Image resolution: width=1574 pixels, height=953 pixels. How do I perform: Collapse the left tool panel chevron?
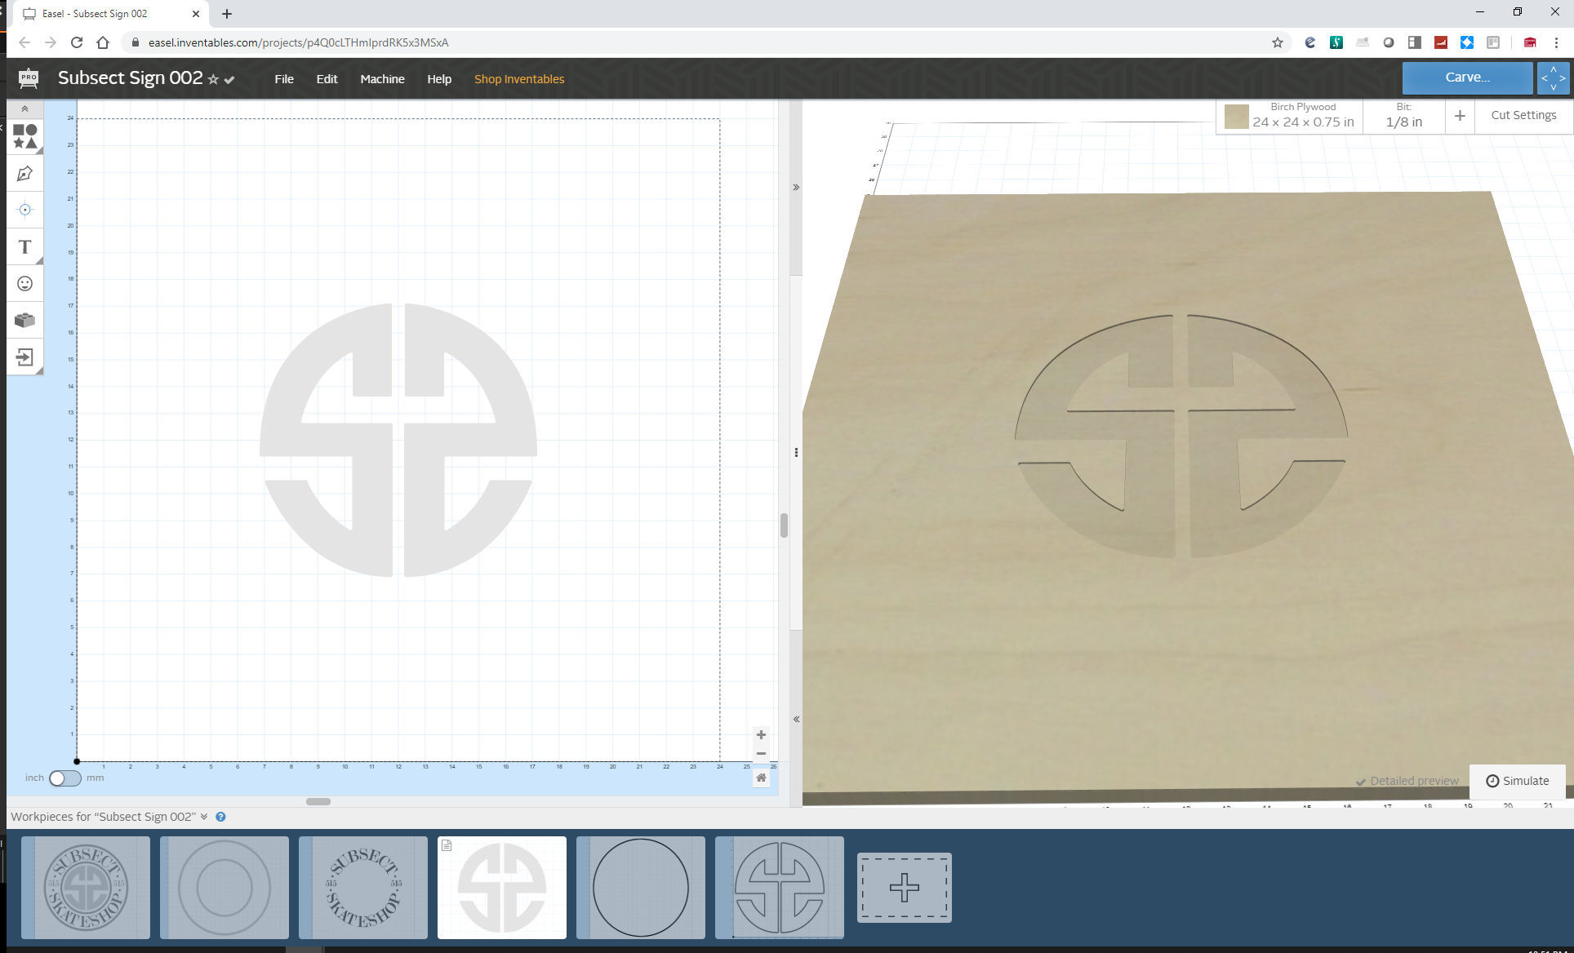click(x=24, y=109)
